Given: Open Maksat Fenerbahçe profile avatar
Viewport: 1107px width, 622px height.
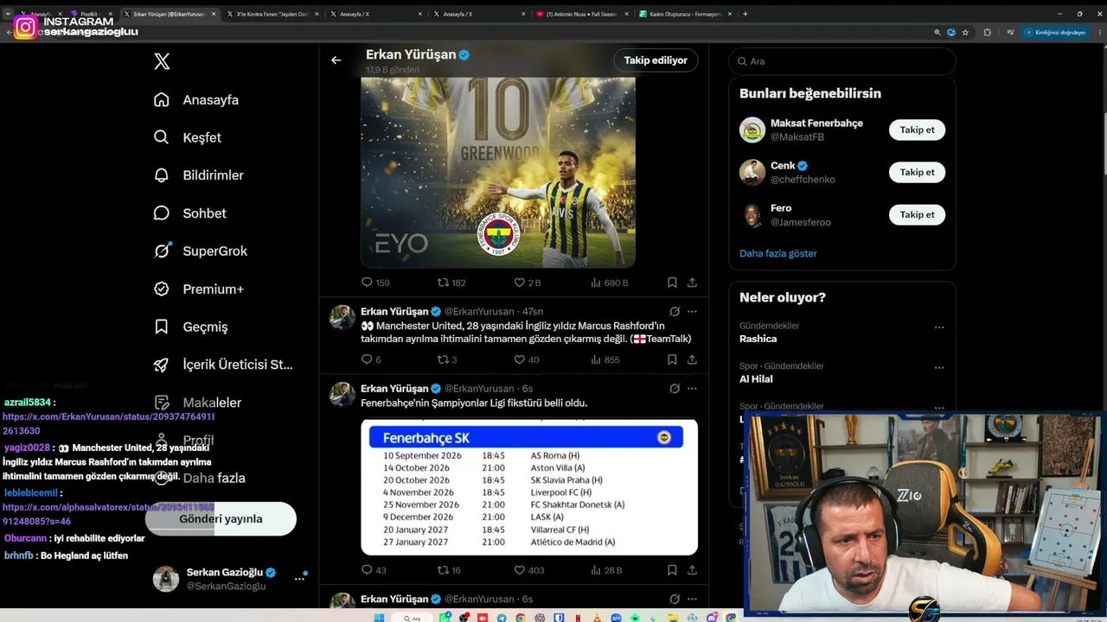Looking at the screenshot, I should point(752,130).
